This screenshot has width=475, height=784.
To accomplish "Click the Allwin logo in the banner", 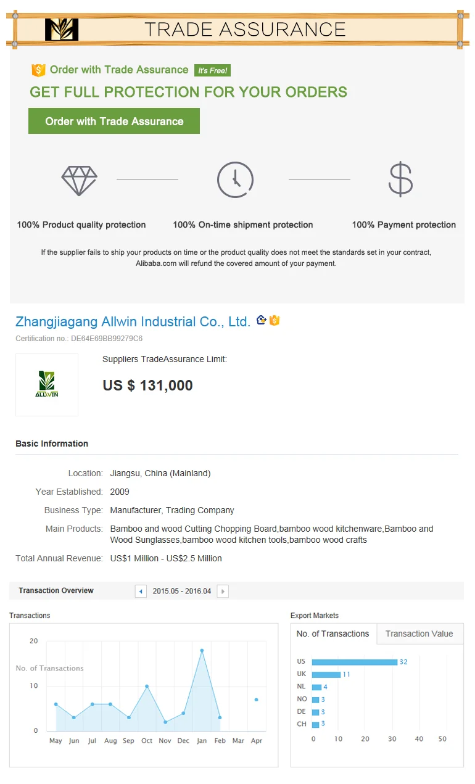I will pos(62,29).
